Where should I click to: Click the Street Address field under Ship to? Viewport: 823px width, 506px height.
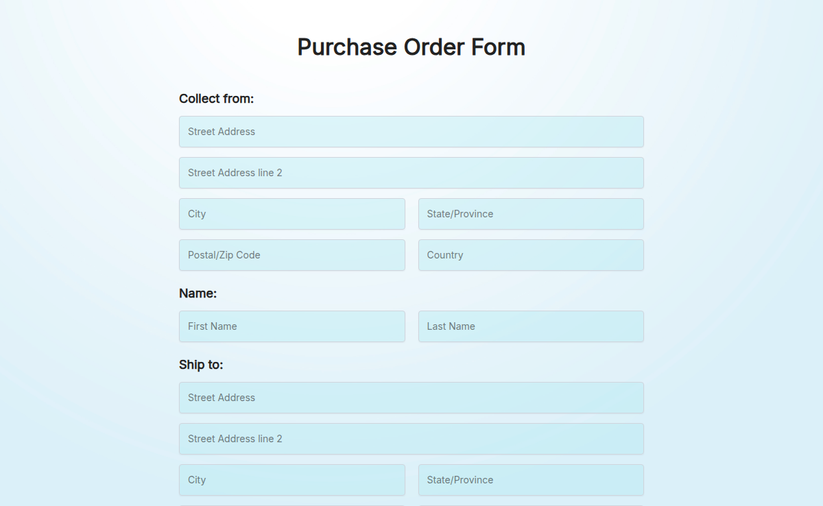click(411, 398)
